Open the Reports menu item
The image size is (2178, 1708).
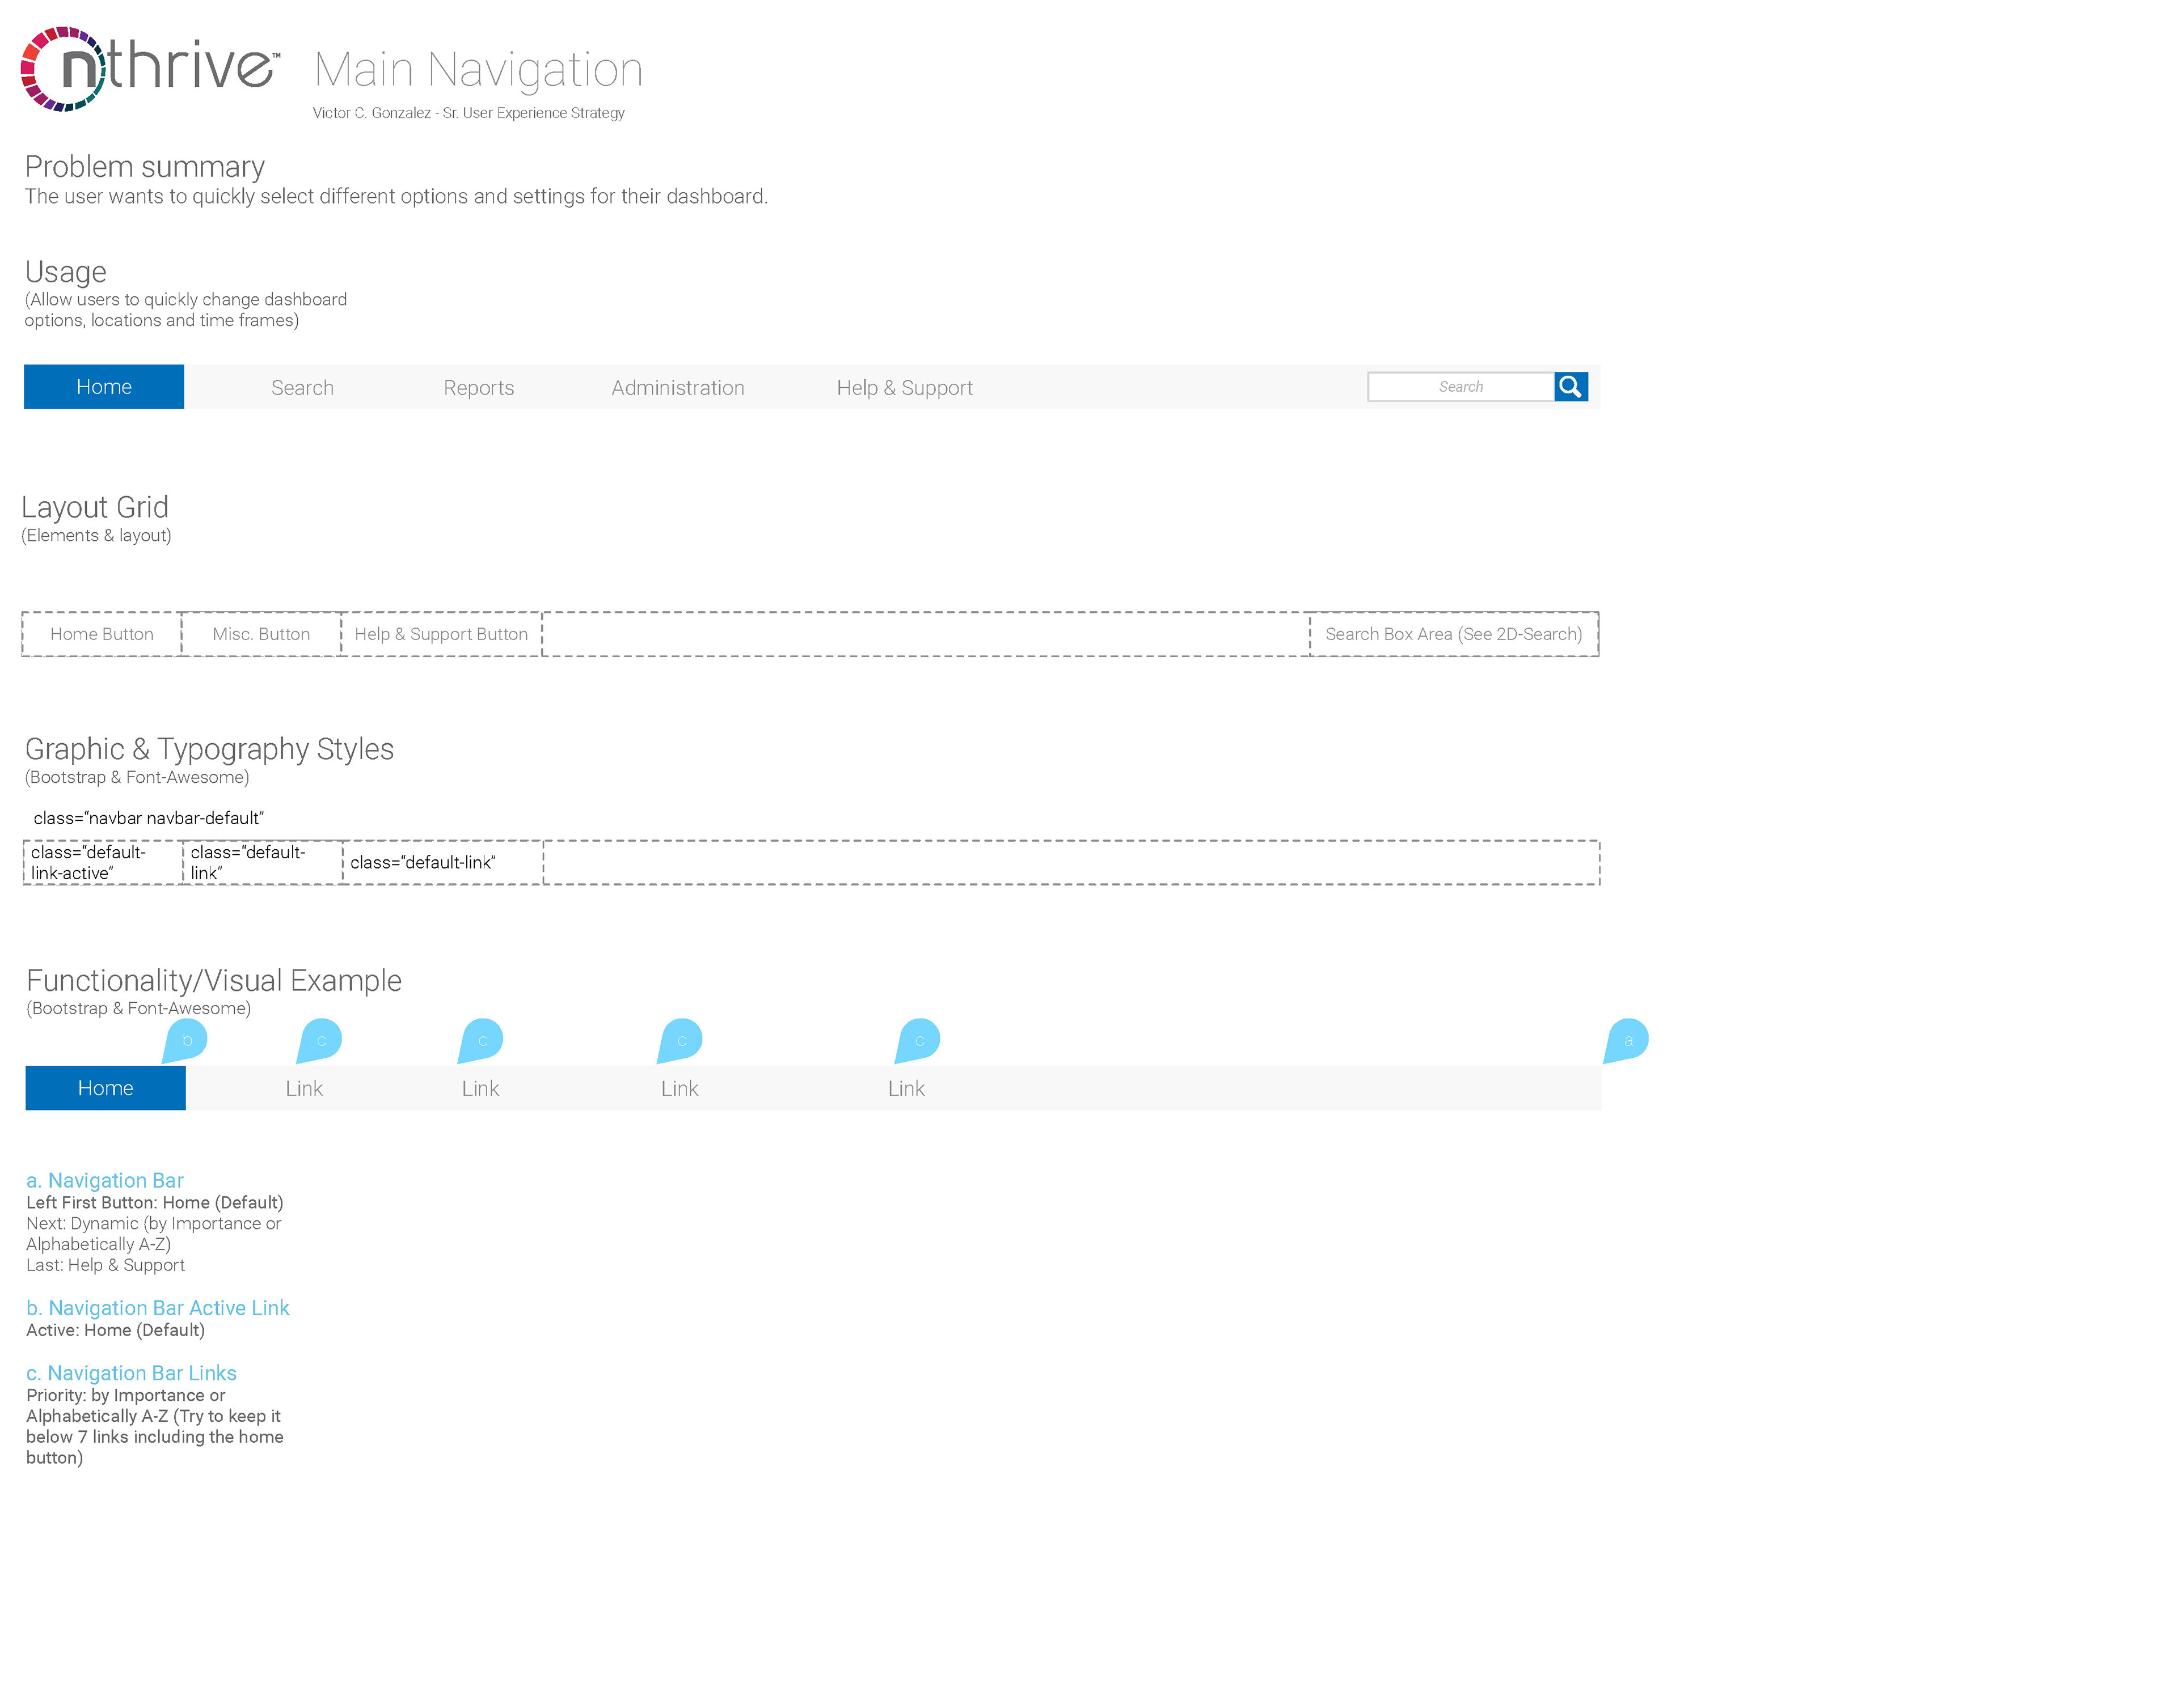click(478, 388)
